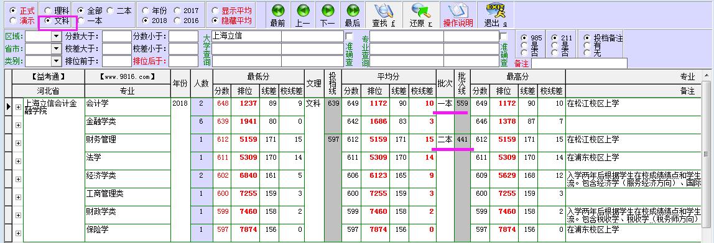The width and height of the screenshot is (714, 243).
Task: Toggle 准确查 checkbox for 大学查询
Action: [350, 37]
